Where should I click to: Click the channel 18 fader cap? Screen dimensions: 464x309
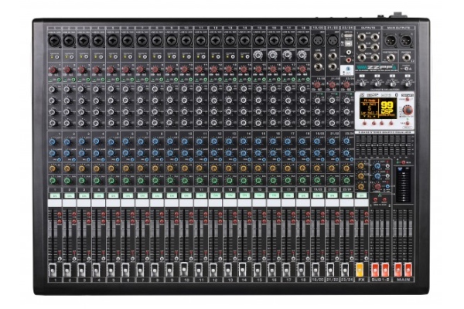pyautogui.click(x=301, y=270)
